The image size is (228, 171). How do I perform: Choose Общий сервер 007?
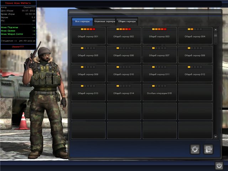tap(160, 55)
